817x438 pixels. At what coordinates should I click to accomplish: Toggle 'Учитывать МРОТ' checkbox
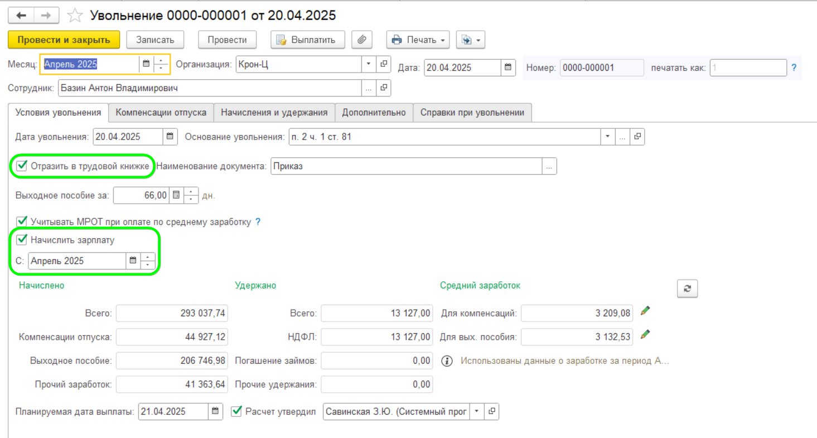tap(22, 222)
